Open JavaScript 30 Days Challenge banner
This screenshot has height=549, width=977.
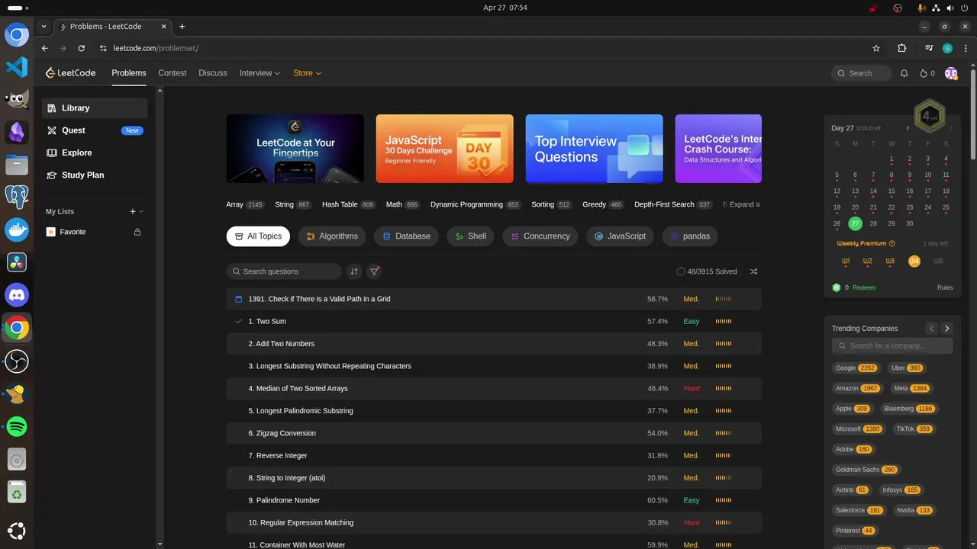pos(444,149)
